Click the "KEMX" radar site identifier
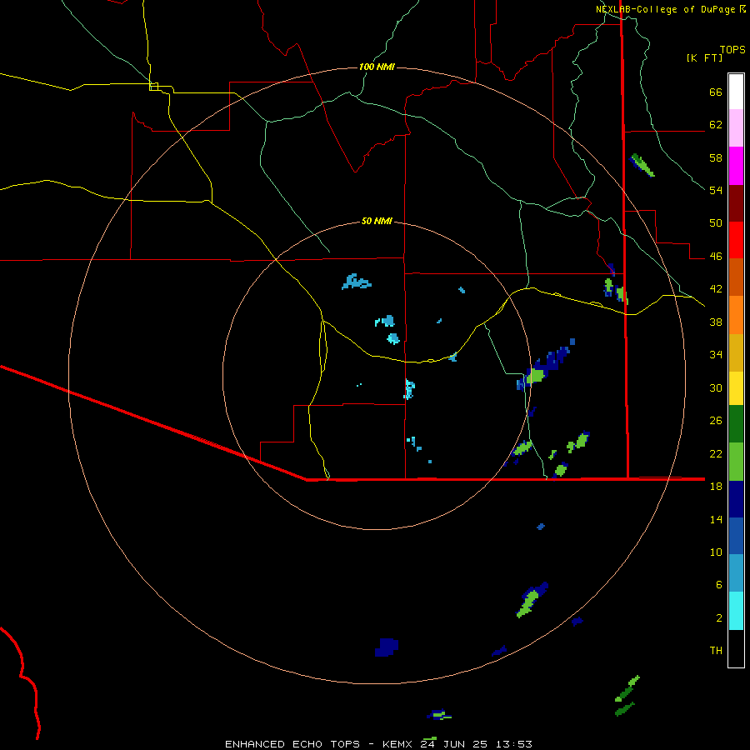Viewport: 750px width, 750px height. coord(398,744)
